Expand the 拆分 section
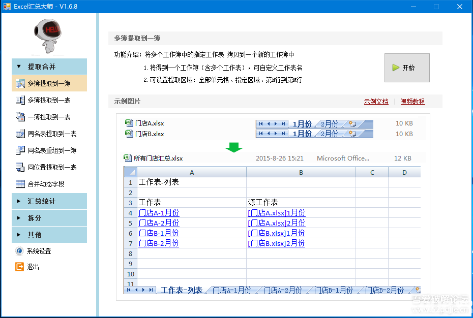 49,218
